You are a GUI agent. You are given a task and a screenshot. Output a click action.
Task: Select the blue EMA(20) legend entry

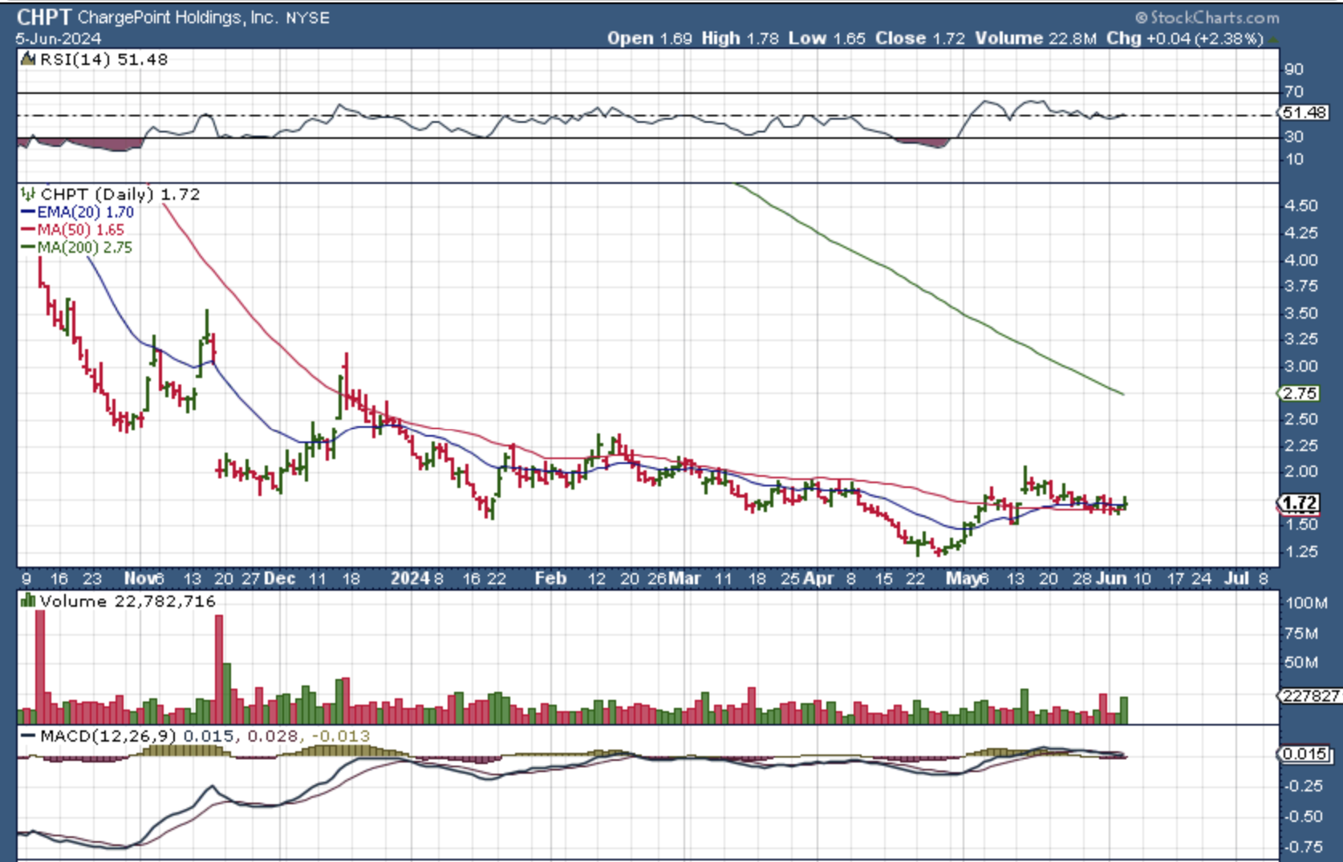(78, 212)
